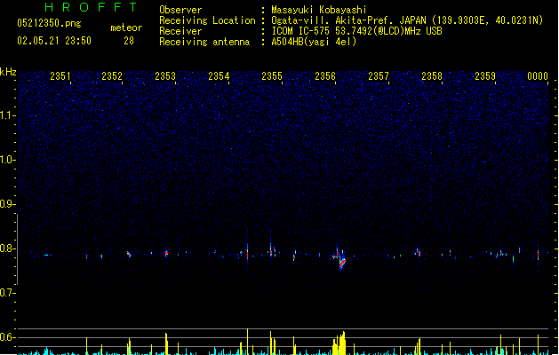Click the HROFFT title text
Viewport: 559px width, 355px height.
tap(91, 7)
